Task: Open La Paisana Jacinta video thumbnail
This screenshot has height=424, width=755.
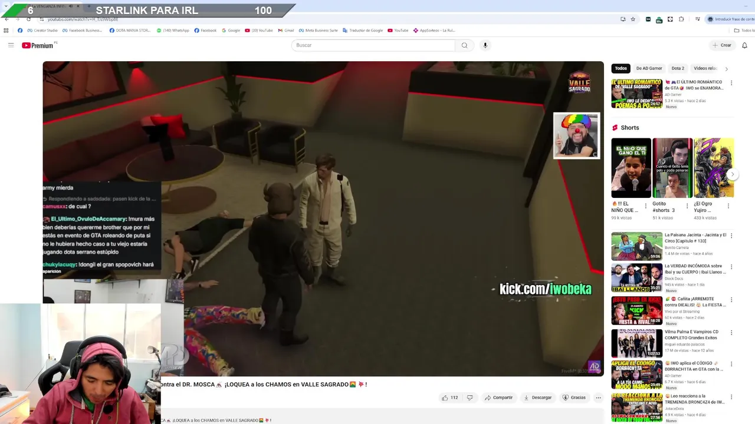Action: (636, 246)
